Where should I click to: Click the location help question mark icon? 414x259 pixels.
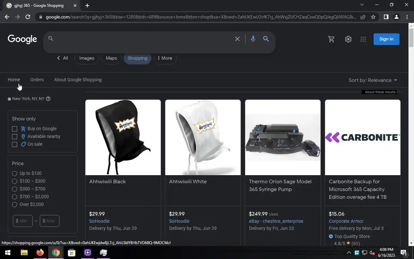pos(48,99)
